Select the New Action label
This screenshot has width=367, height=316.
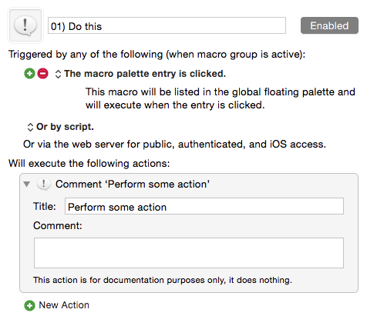click(x=64, y=305)
